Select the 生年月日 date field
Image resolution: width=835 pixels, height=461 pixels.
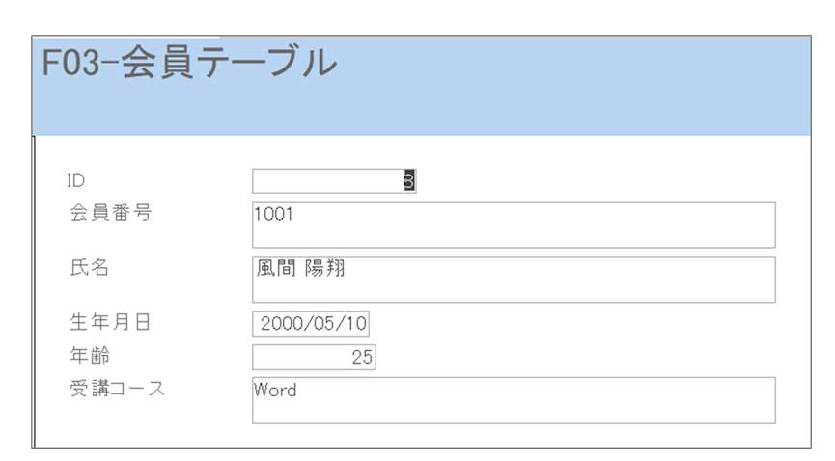point(313,323)
